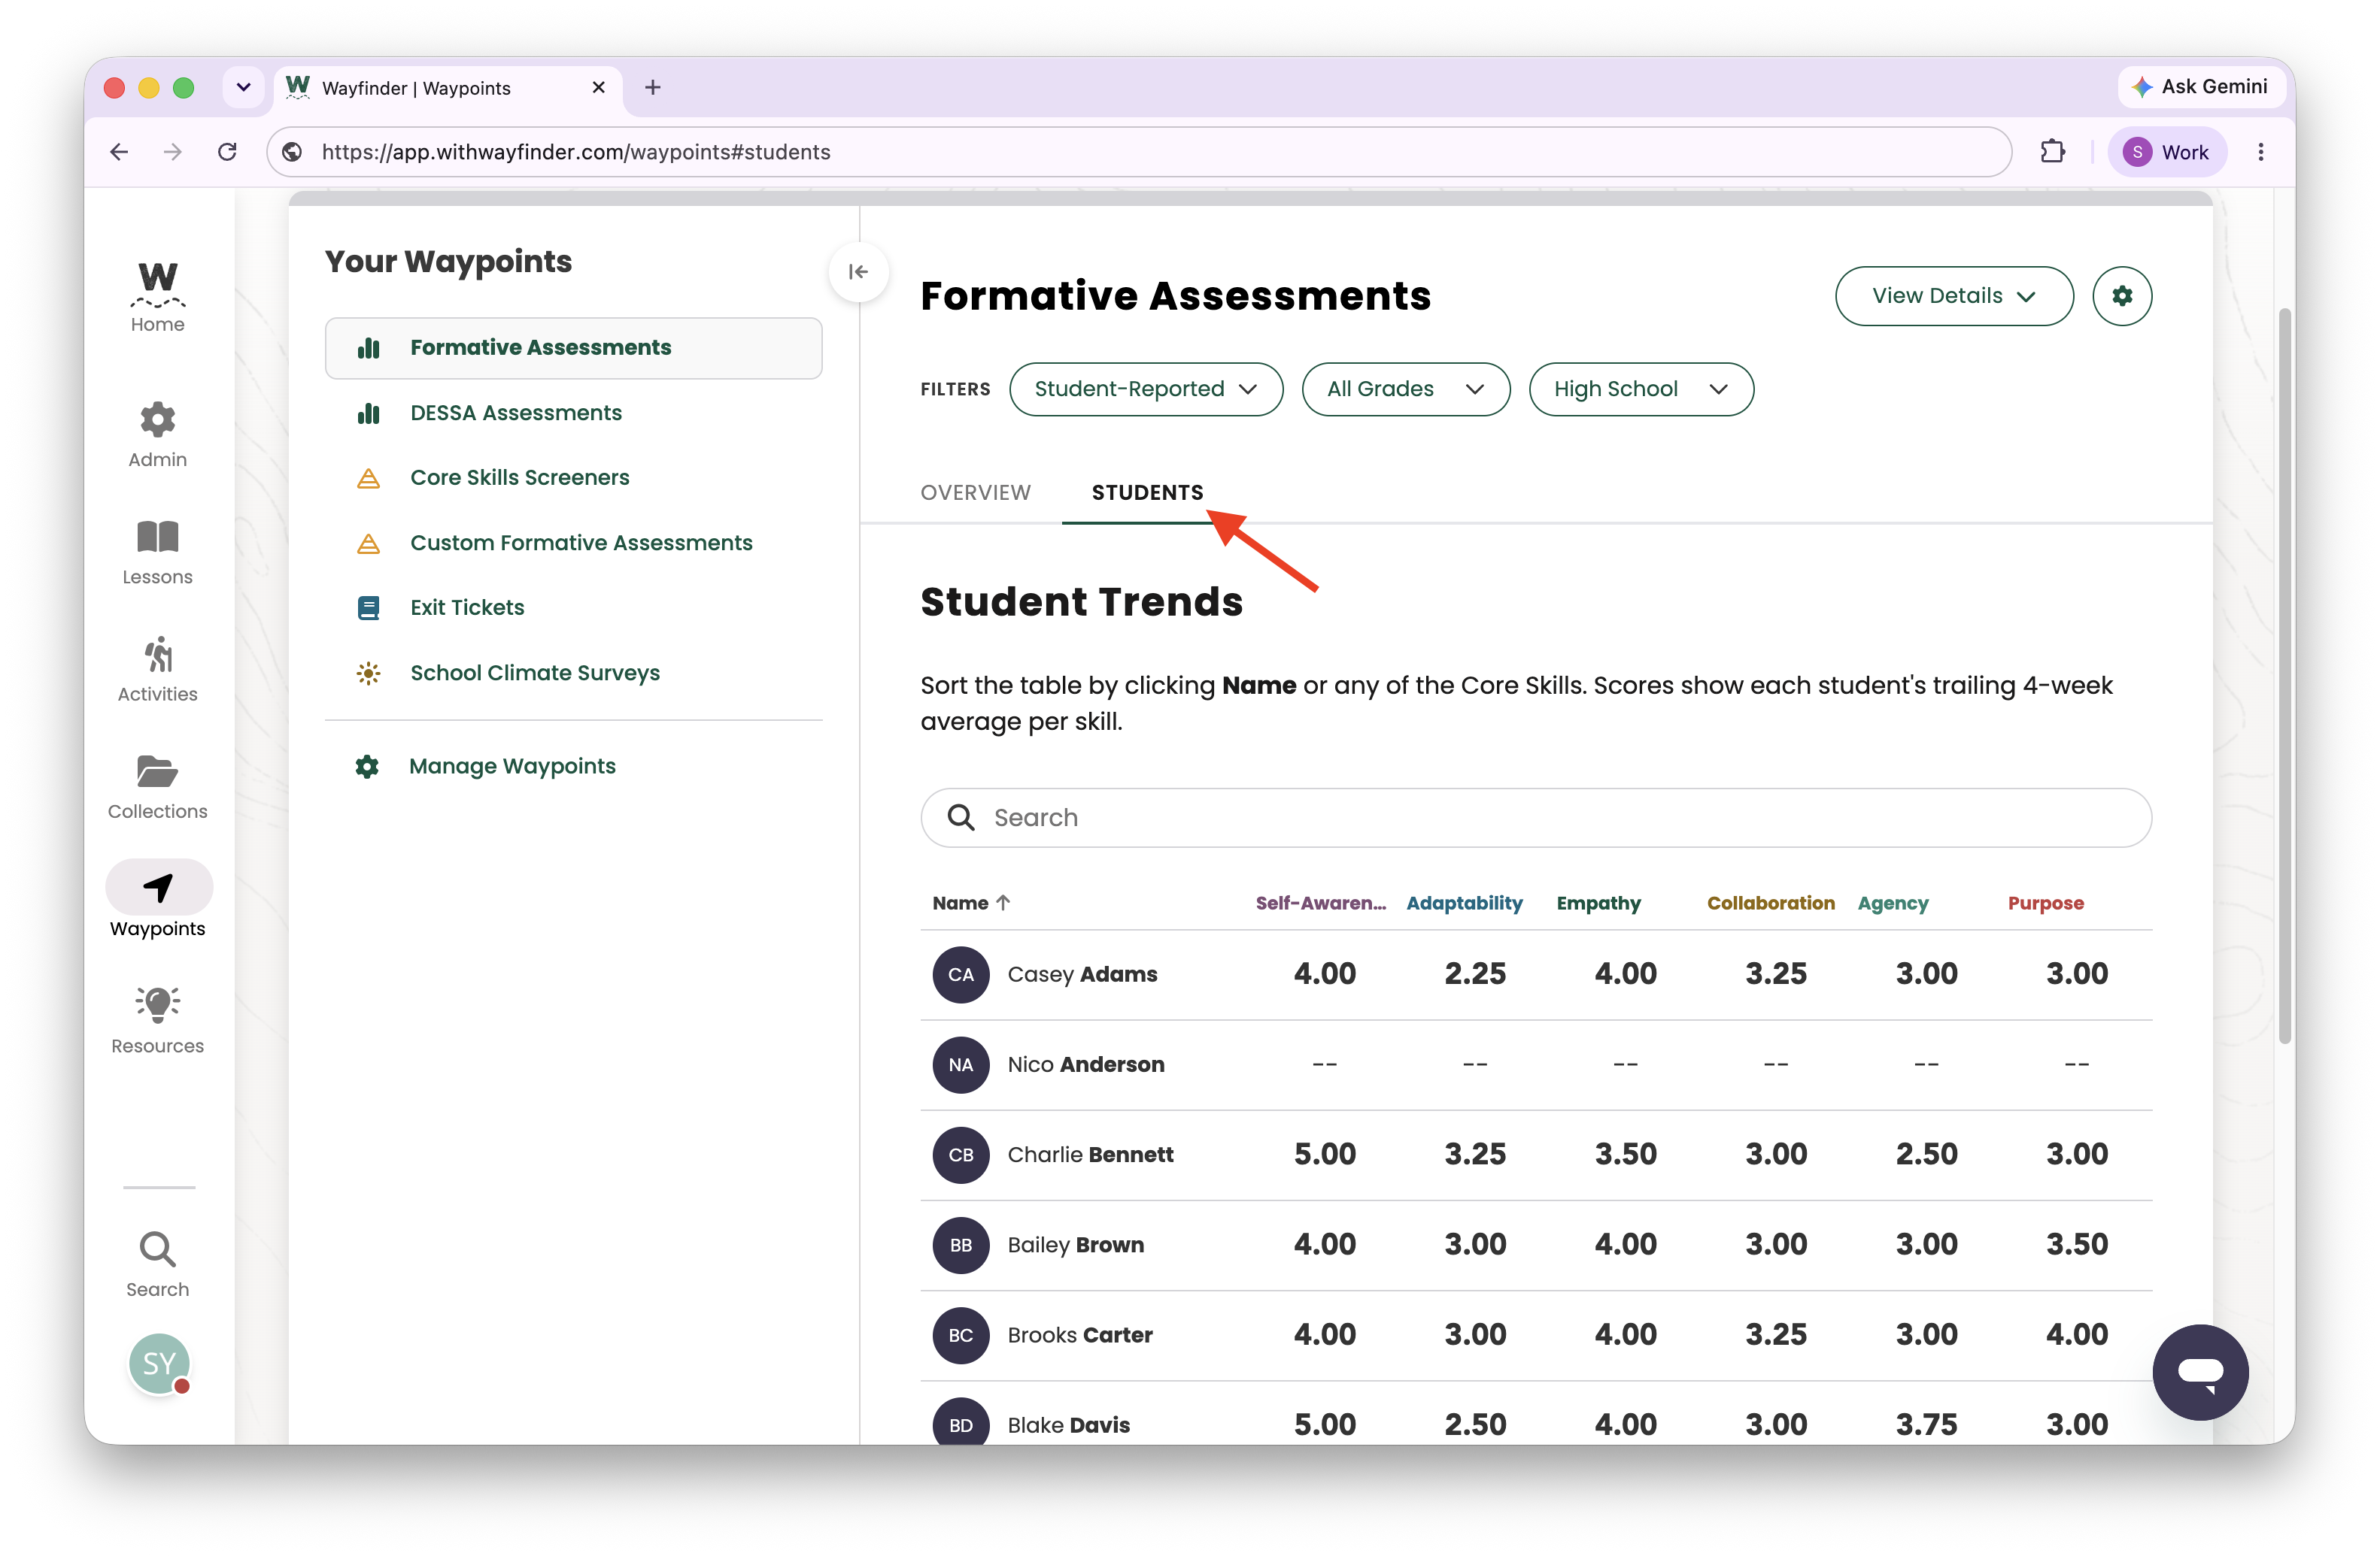
Task: Select Waypoints arrow icon in sidebar
Action: 158,888
